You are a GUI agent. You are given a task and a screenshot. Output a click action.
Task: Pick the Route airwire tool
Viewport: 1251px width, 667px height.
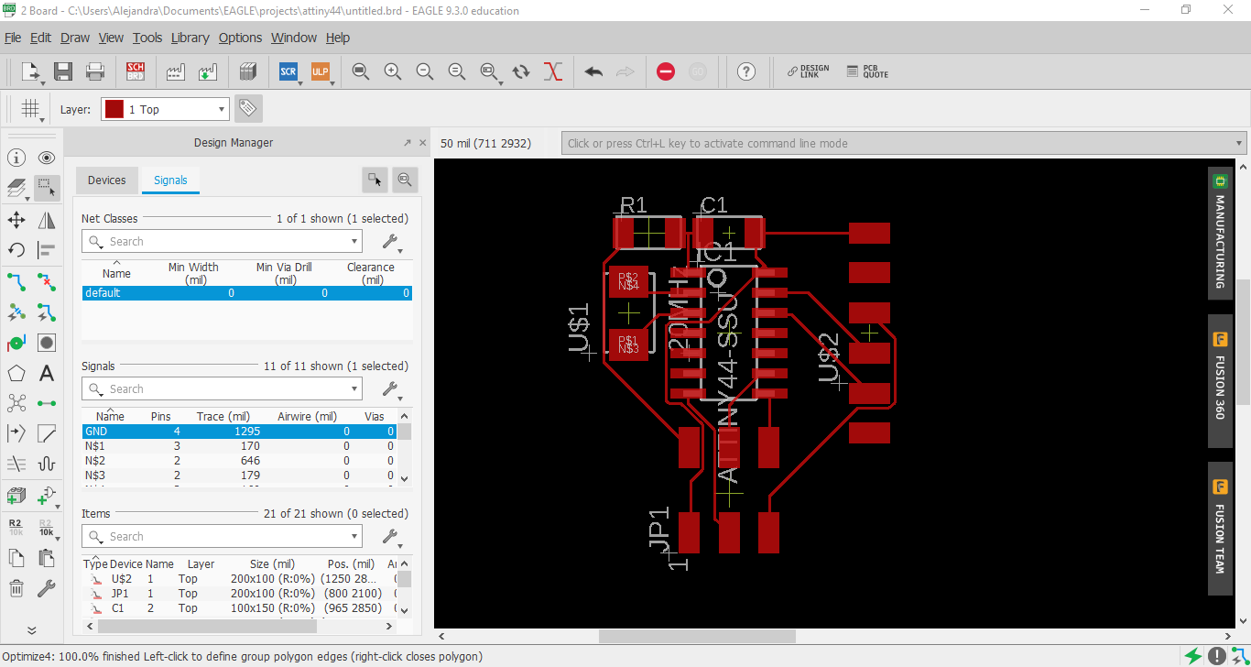coord(16,281)
